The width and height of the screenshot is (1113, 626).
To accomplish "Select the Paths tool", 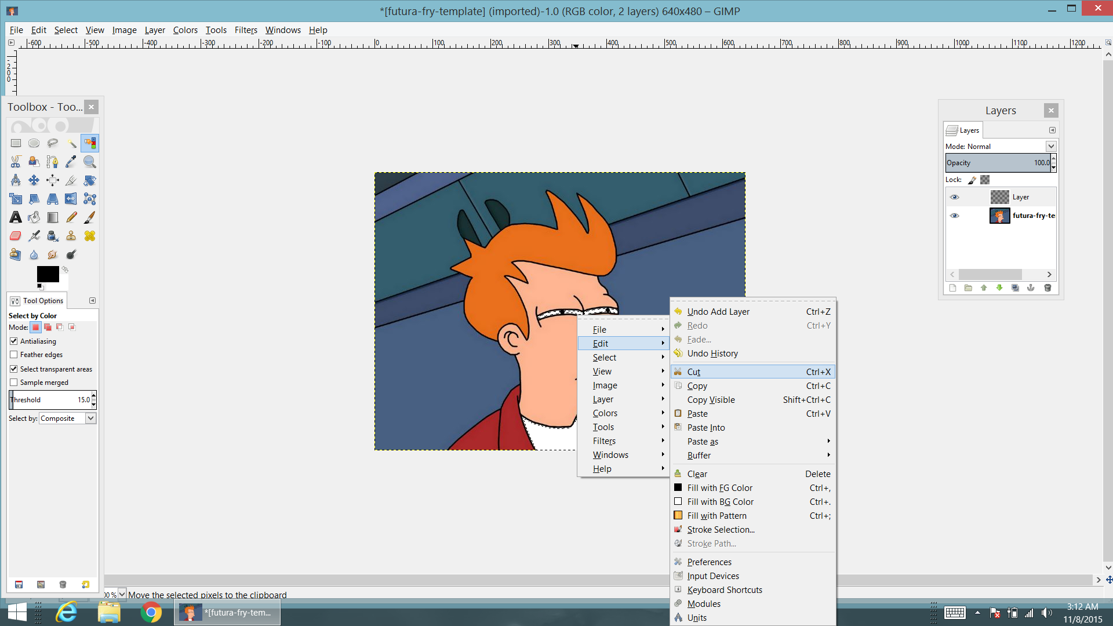I will (53, 162).
